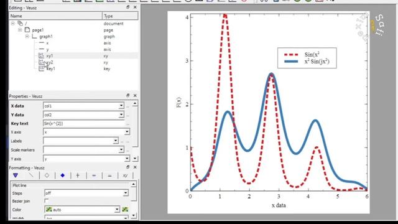Click the Type column header
The height and width of the screenshot is (224, 398).
120,16
